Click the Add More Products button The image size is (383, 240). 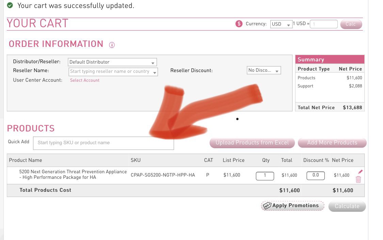(332, 143)
